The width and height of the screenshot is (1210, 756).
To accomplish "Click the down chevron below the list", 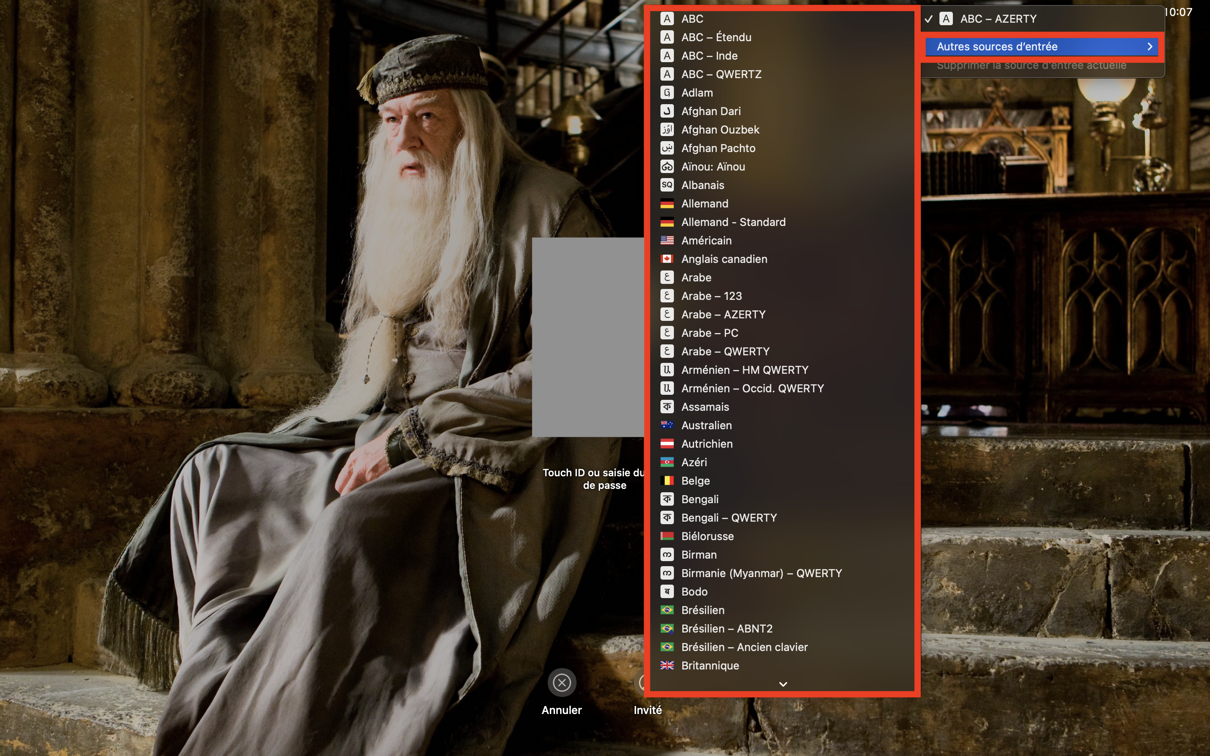I will tap(783, 684).
